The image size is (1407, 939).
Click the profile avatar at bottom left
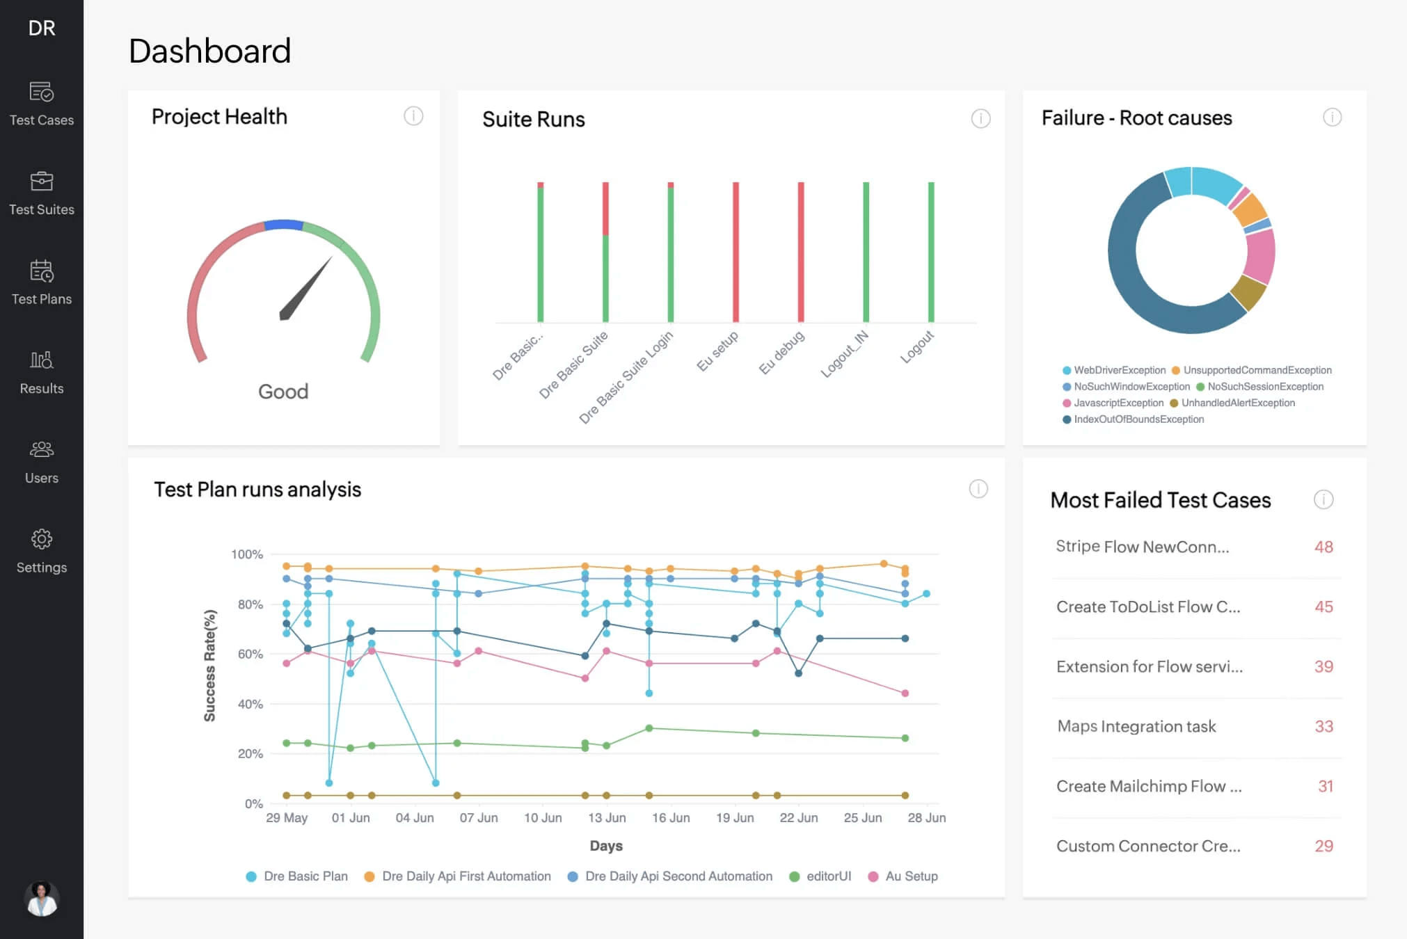pyautogui.click(x=42, y=899)
